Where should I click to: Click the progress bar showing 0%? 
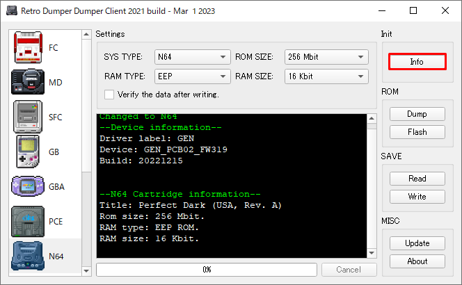207,269
